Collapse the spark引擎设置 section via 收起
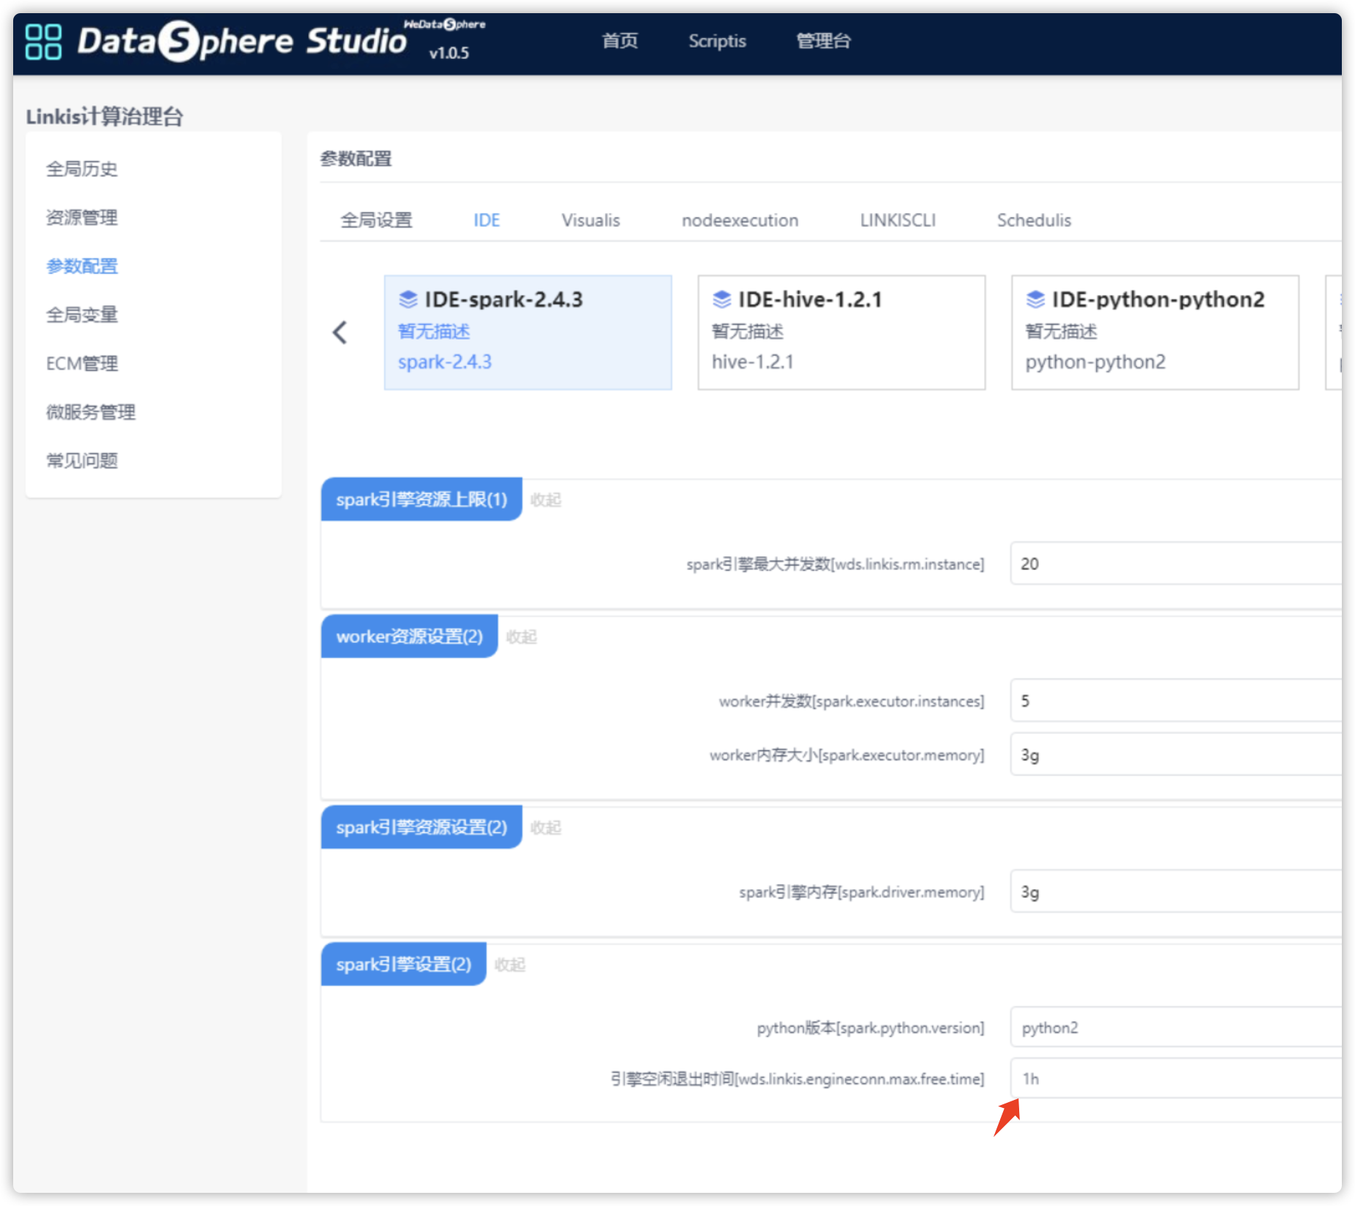This screenshot has width=1355, height=1206. tap(509, 965)
